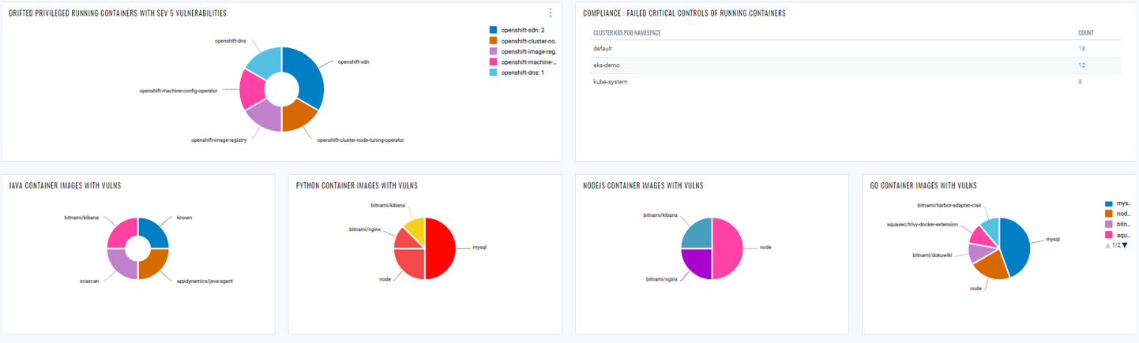
Task: Select the eks-demo namespace row
Action: pyautogui.click(x=855, y=65)
